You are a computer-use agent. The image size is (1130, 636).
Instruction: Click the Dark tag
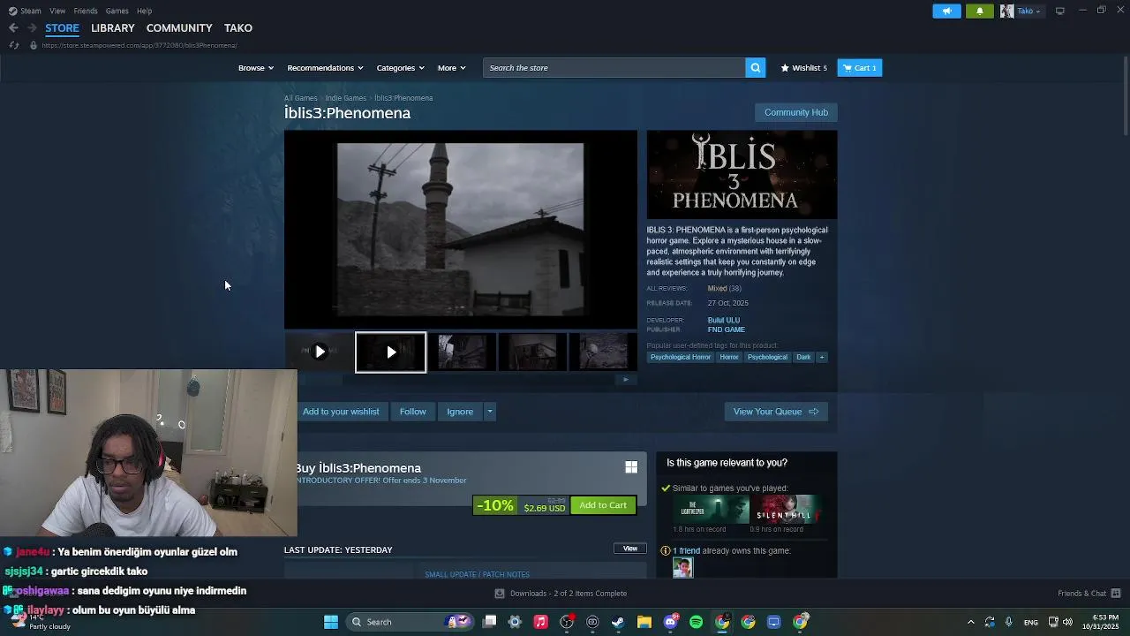coord(802,357)
